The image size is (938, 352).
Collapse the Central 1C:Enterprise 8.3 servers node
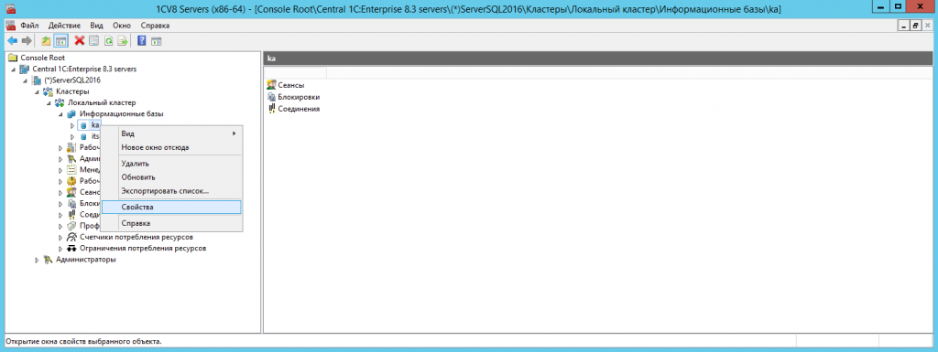14,69
